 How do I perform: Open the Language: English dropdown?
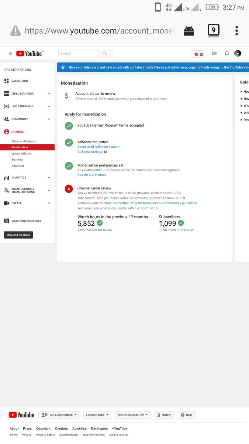pos(59,415)
